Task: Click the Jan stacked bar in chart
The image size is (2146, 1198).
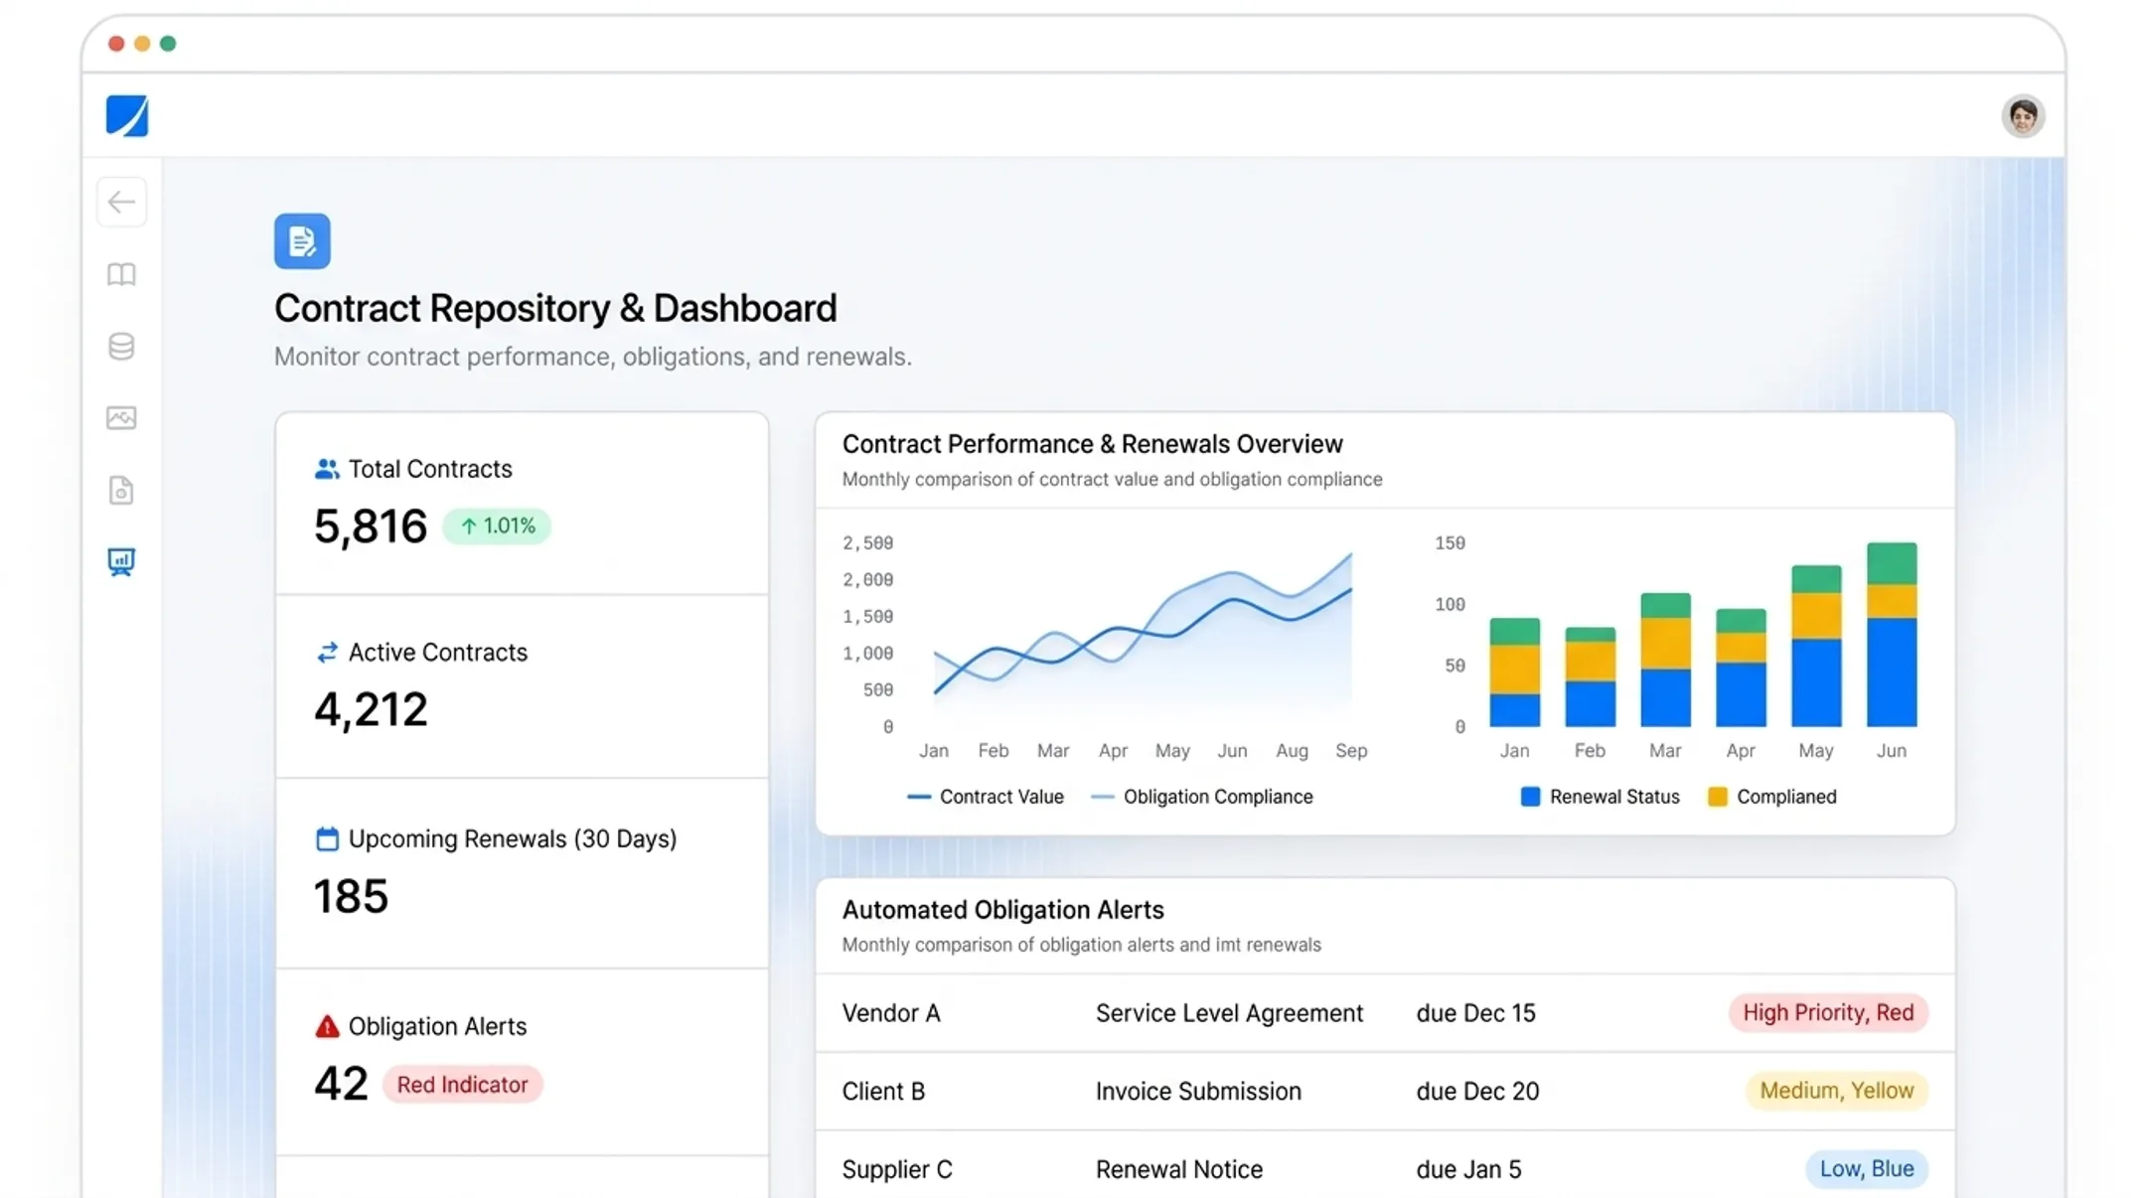Action: click(x=1514, y=673)
